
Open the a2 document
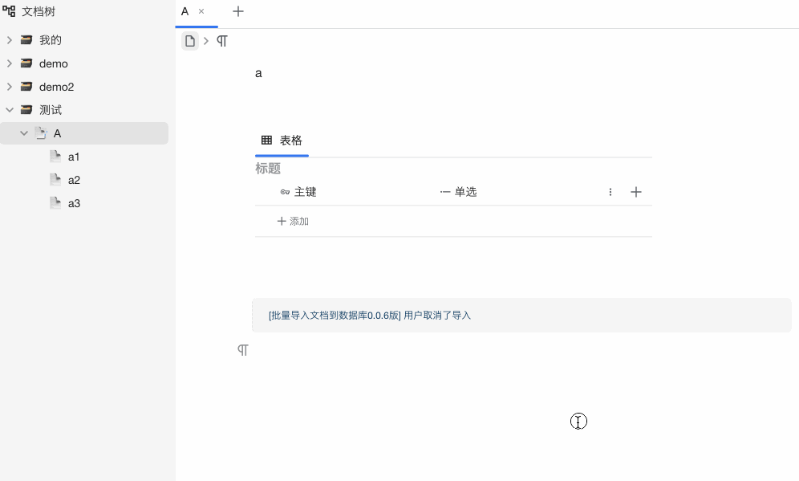74,180
